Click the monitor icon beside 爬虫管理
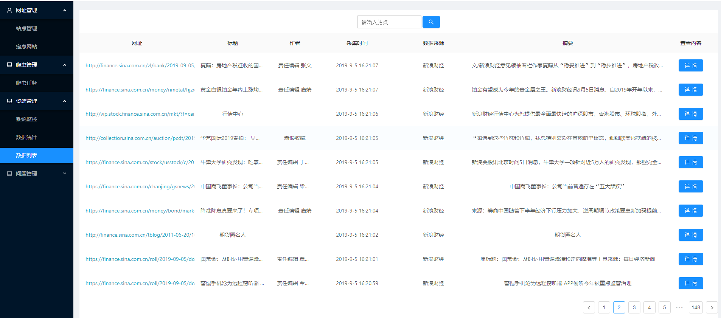 click(x=9, y=65)
